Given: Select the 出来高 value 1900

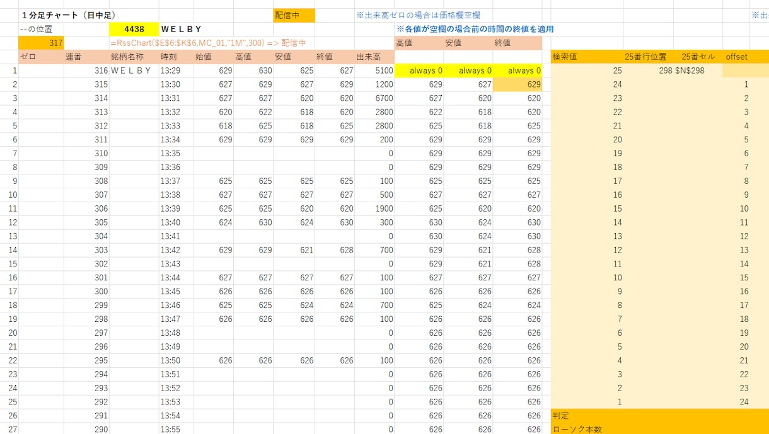Looking at the screenshot, I should click(x=374, y=208).
